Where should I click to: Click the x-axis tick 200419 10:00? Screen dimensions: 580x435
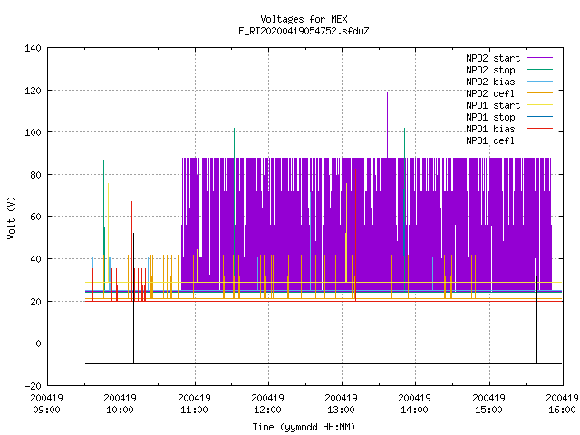121,404
